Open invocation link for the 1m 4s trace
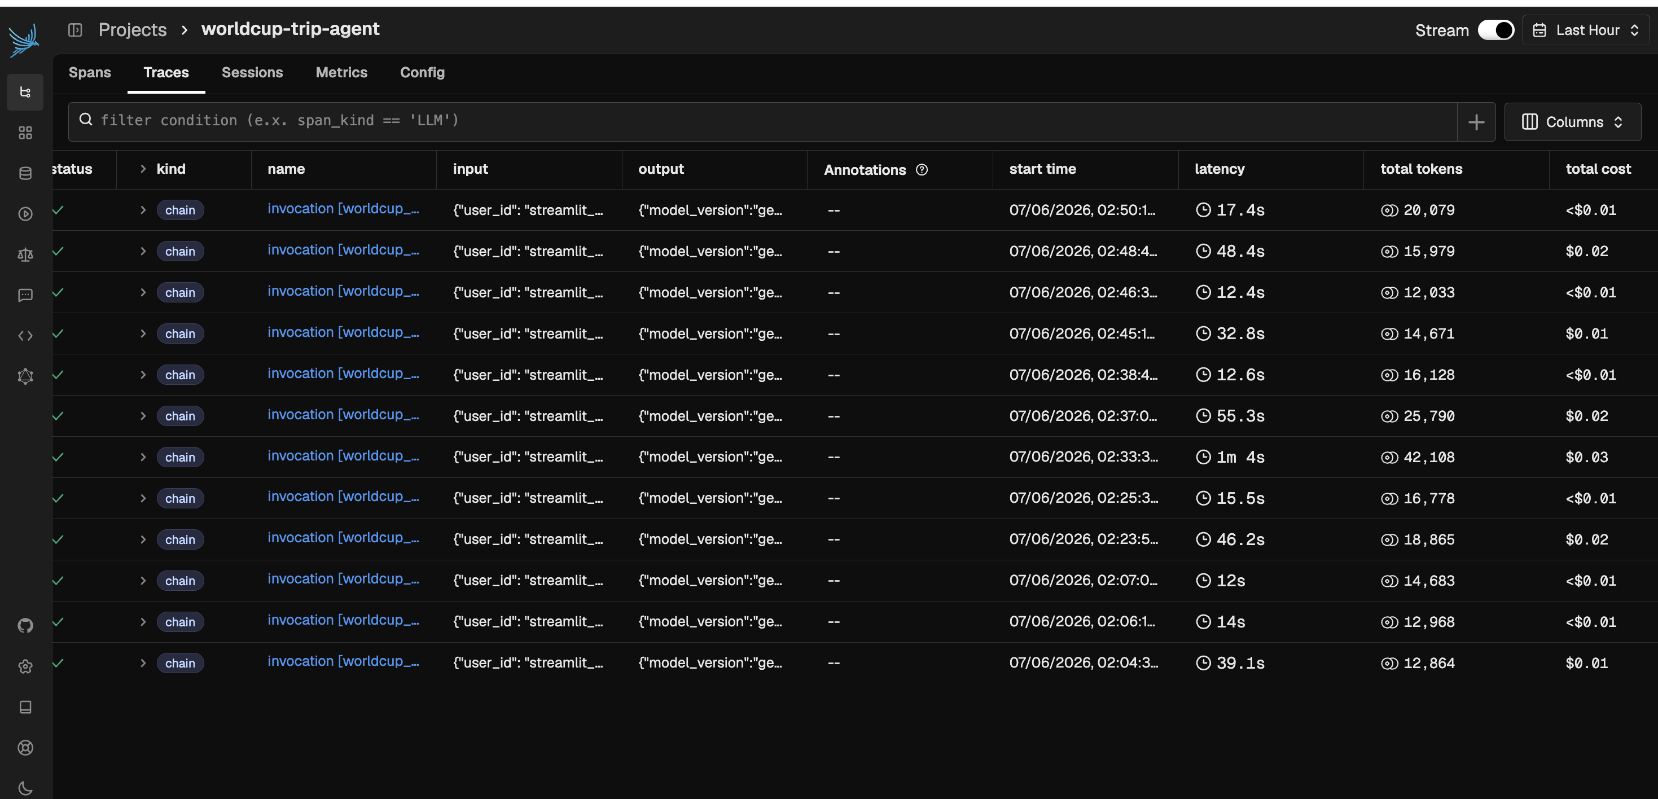The height and width of the screenshot is (799, 1658). 343,456
